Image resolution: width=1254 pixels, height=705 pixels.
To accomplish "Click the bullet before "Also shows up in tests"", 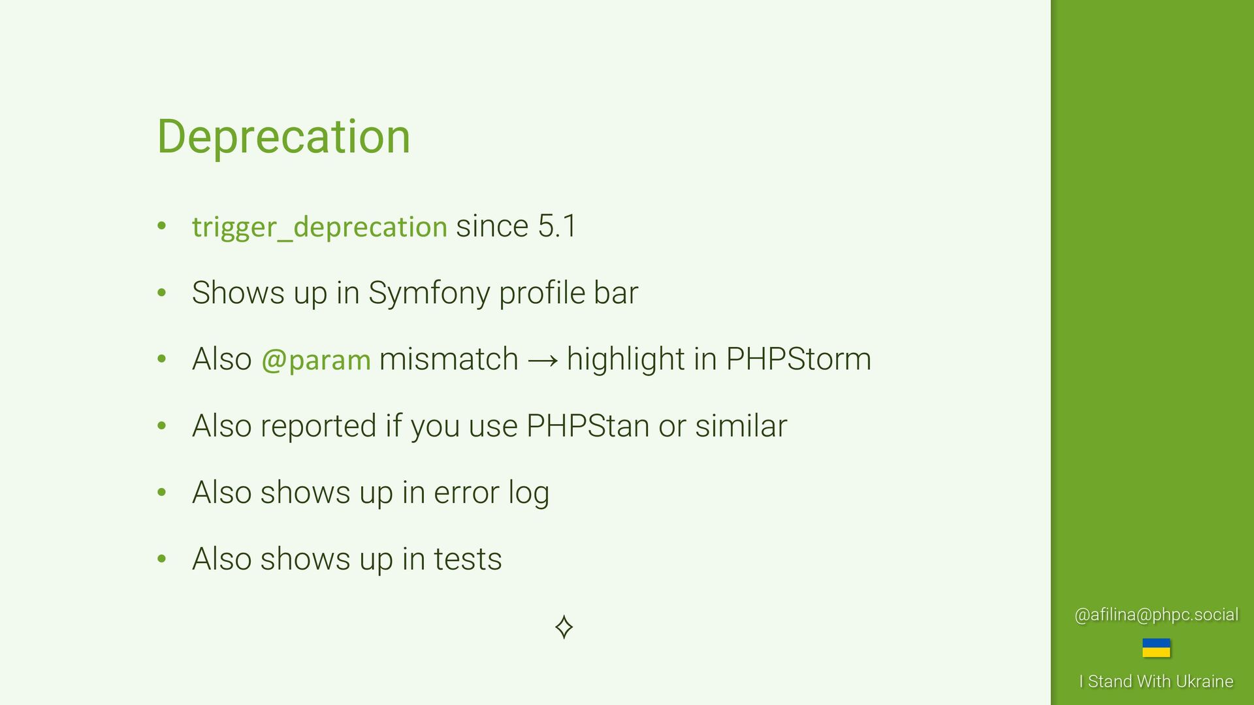I will (162, 559).
